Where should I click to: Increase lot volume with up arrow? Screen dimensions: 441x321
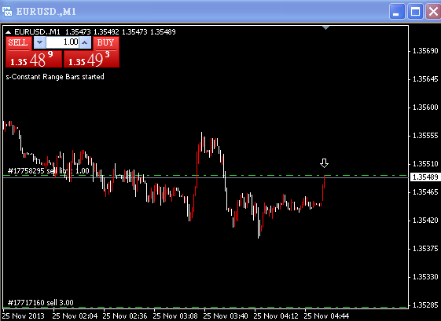(85, 42)
